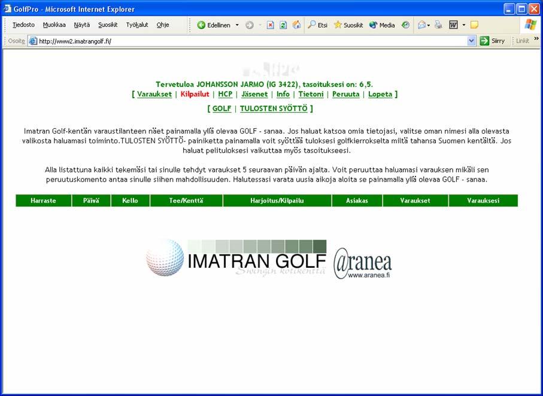Image resolution: width=543 pixels, height=396 pixels.
Task: Click the Tee/Kenttä column header
Action: 186,201
